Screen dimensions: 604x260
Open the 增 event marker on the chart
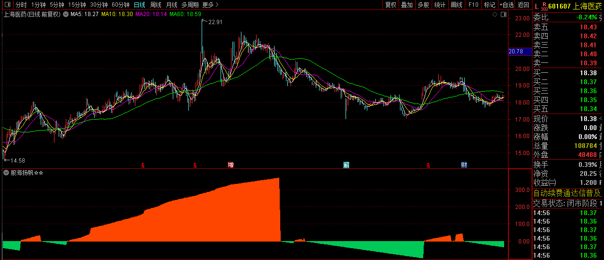tap(231, 165)
